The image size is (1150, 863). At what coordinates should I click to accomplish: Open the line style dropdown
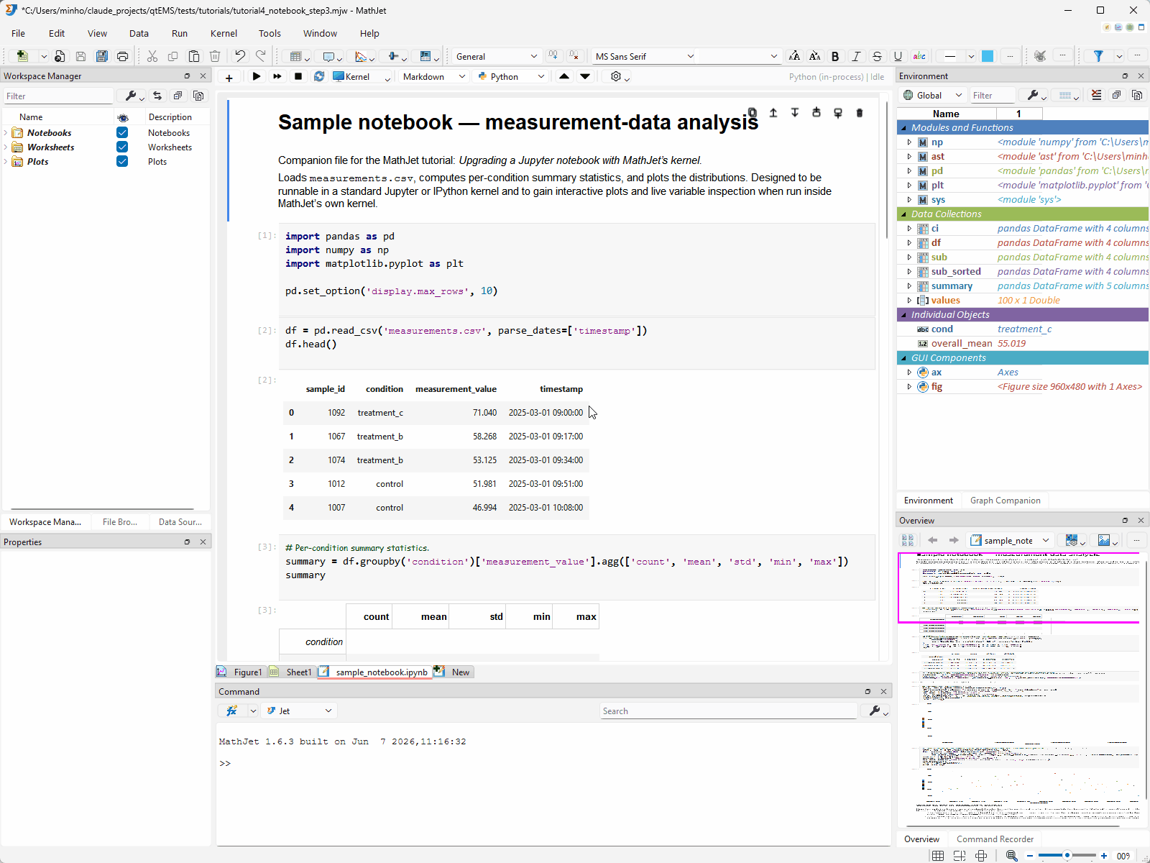tap(958, 56)
